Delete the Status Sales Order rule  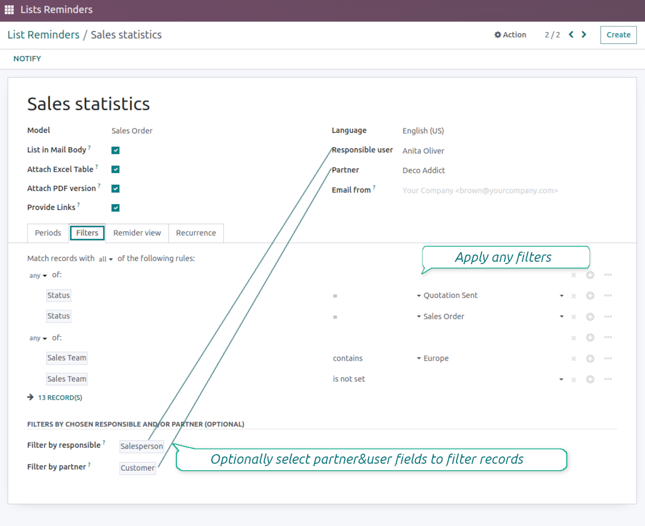(574, 317)
